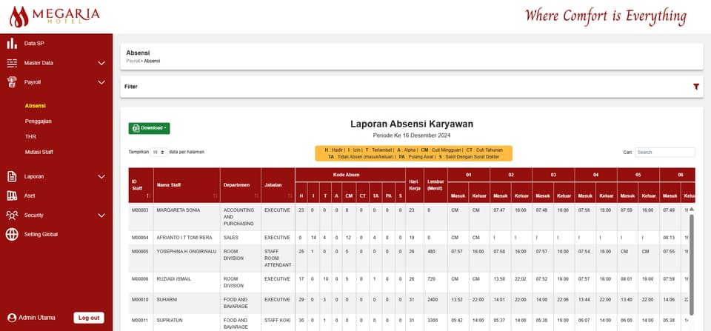Image resolution: width=711 pixels, height=331 pixels.
Task: Click the name MARGARETA SONIA
Action: 178,210
